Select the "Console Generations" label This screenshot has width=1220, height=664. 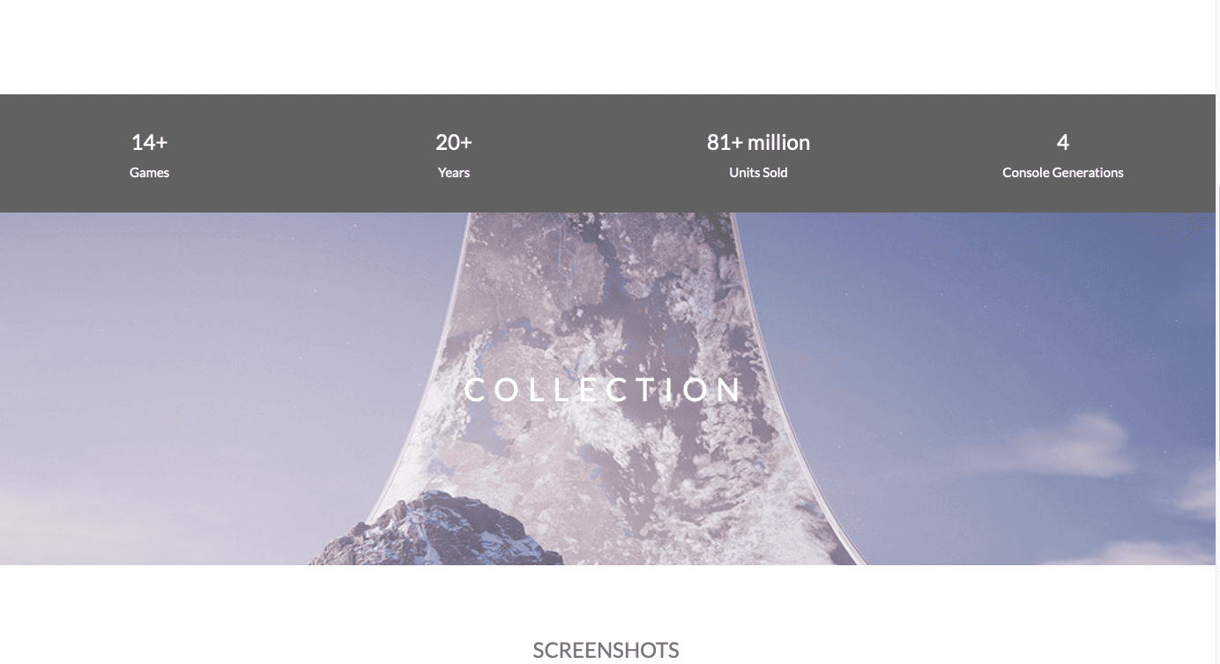tap(1063, 173)
